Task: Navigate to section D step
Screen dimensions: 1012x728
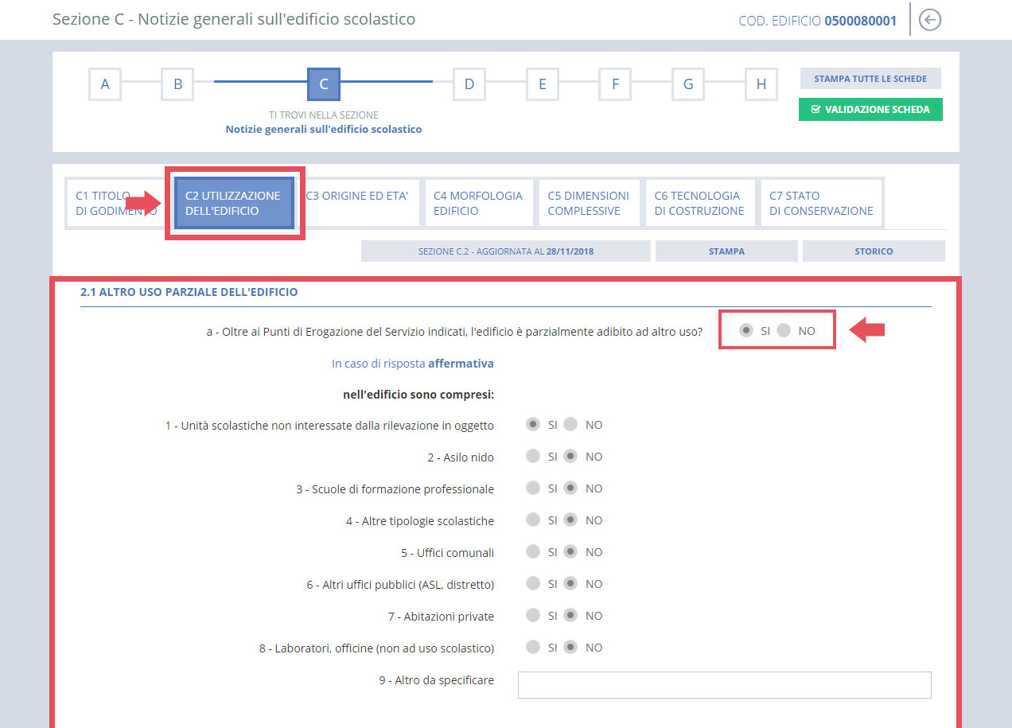Action: (469, 84)
